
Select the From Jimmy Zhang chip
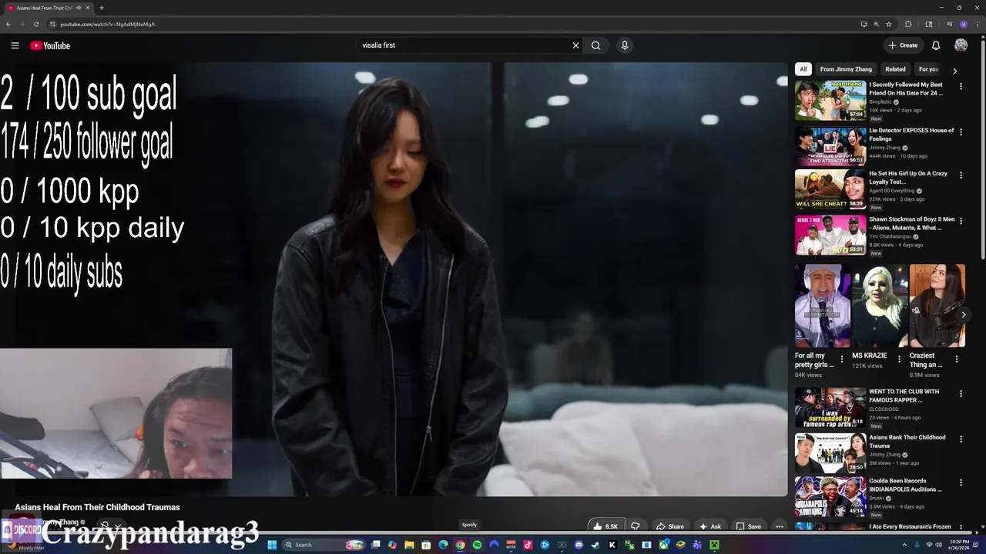846,69
